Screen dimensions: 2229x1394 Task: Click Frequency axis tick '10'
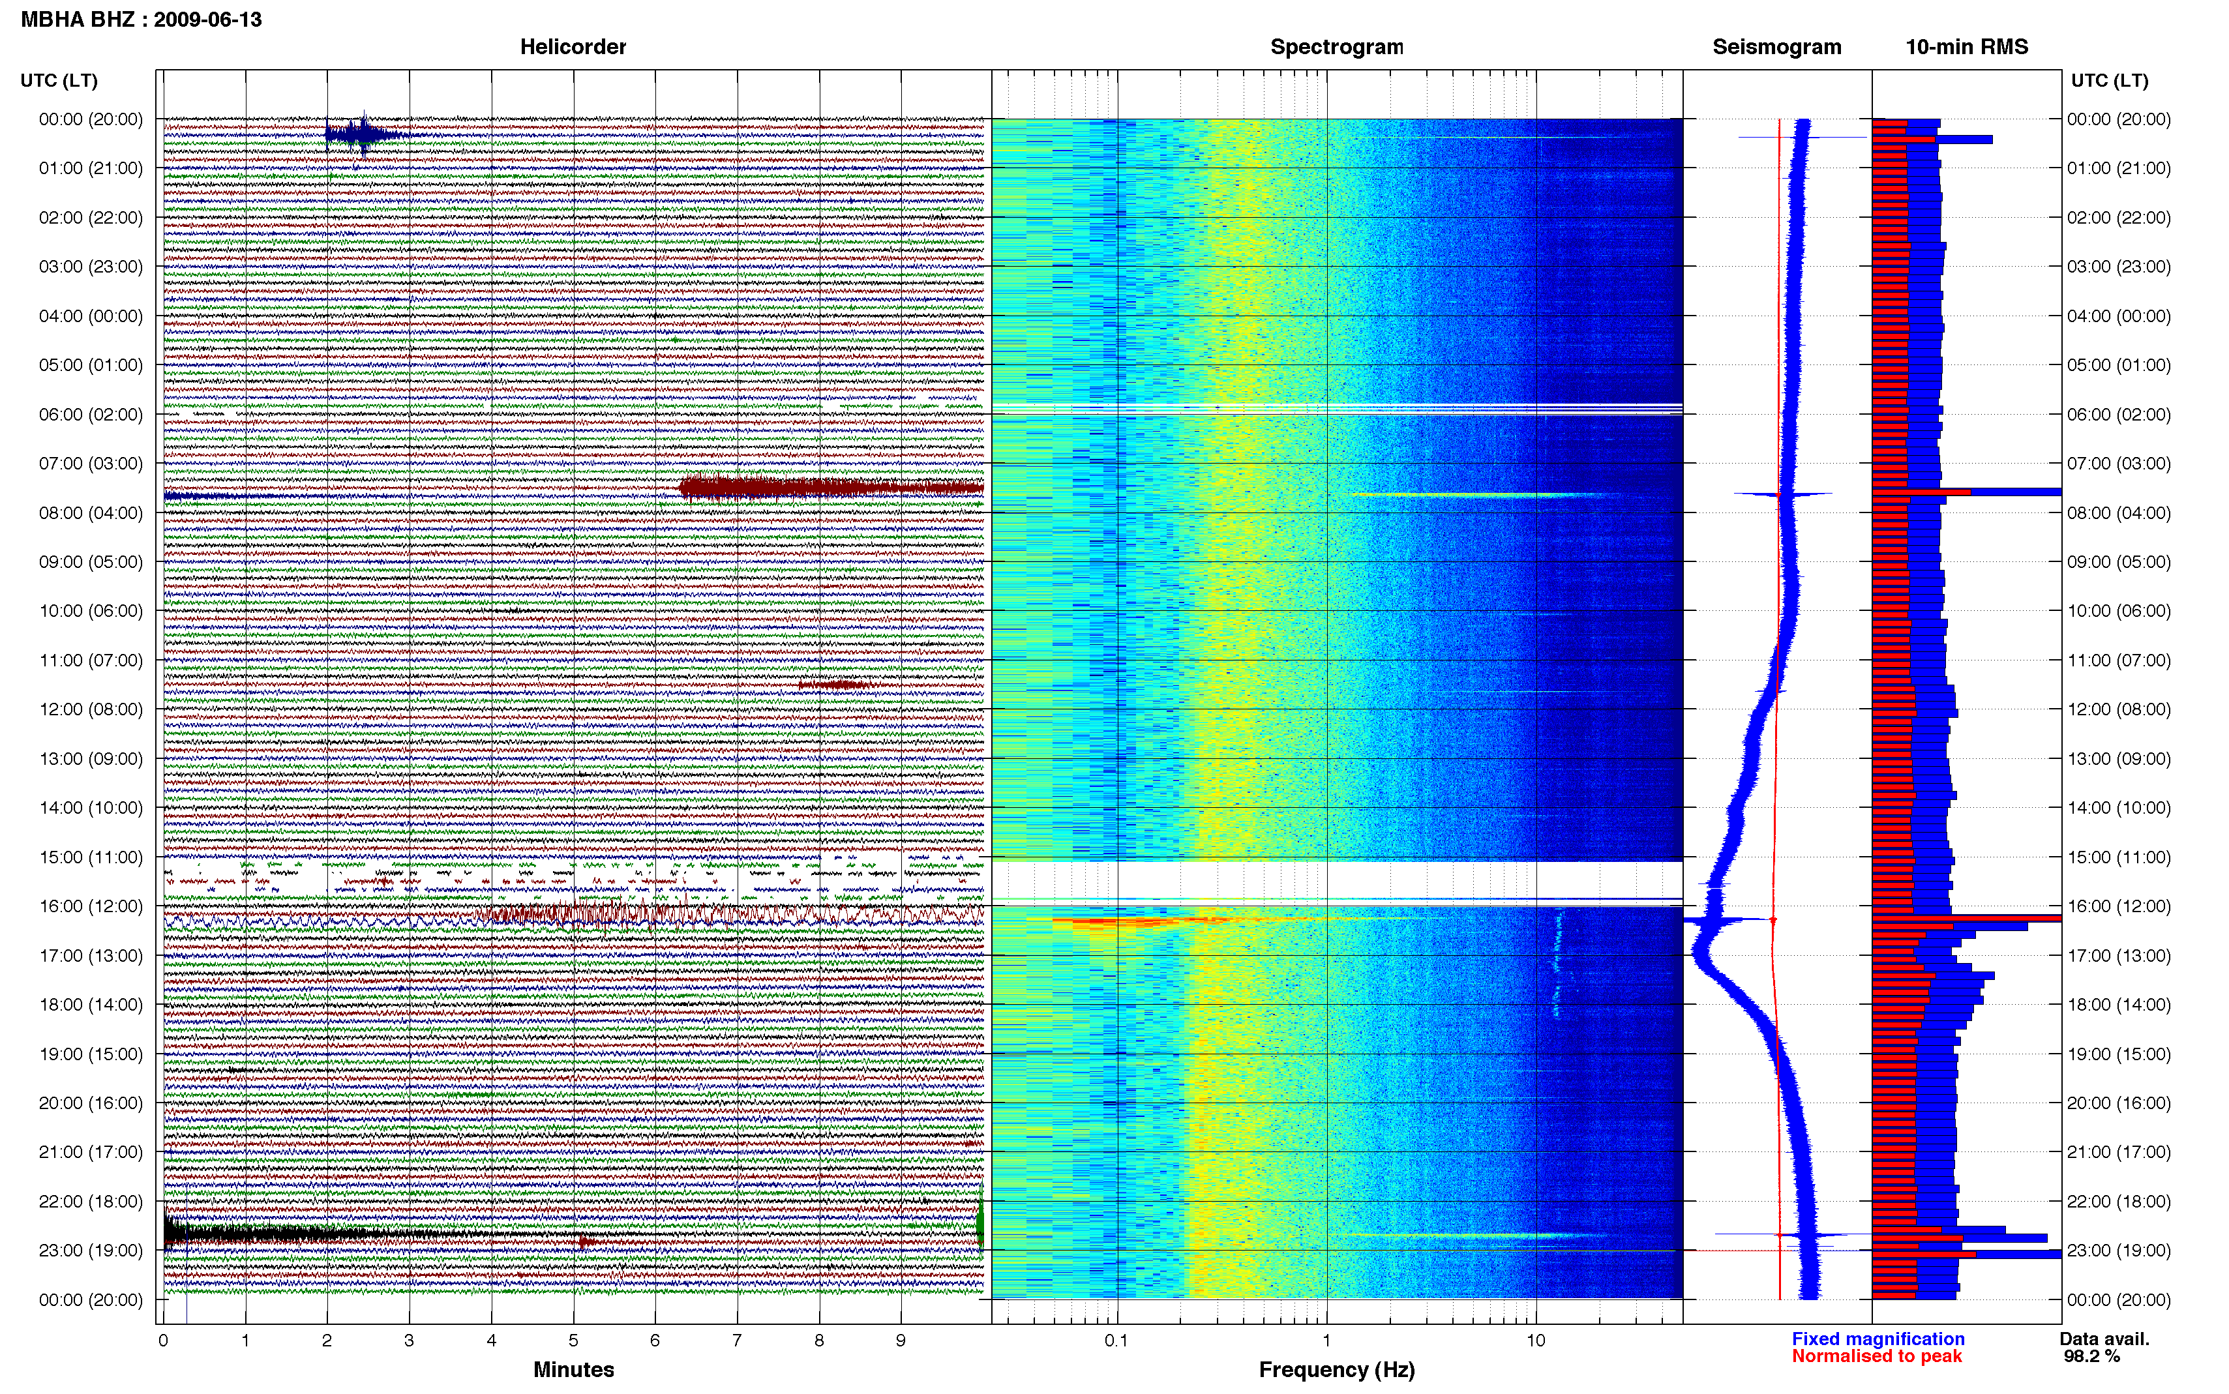pos(1535,1341)
